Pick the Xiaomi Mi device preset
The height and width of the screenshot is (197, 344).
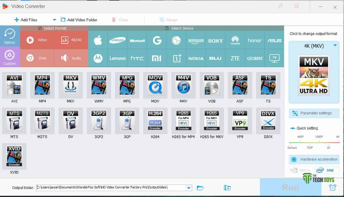pyautogui.click(x=157, y=58)
